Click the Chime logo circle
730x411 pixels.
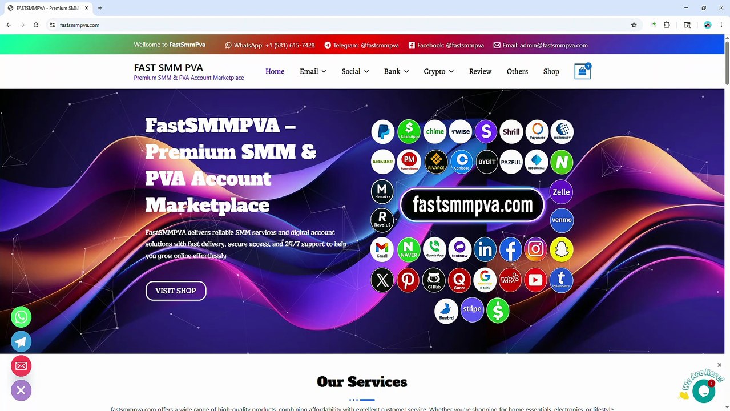tap(435, 131)
